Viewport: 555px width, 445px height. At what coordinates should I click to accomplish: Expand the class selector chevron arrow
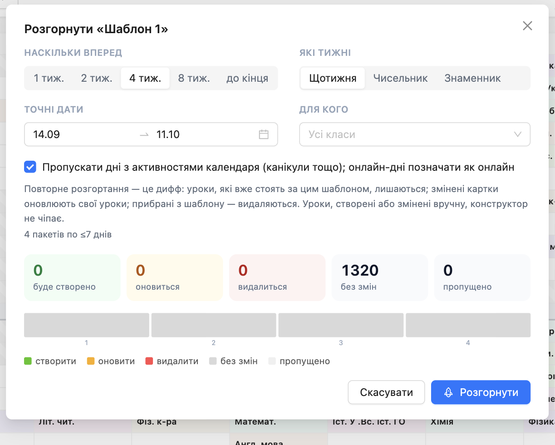[x=517, y=134]
